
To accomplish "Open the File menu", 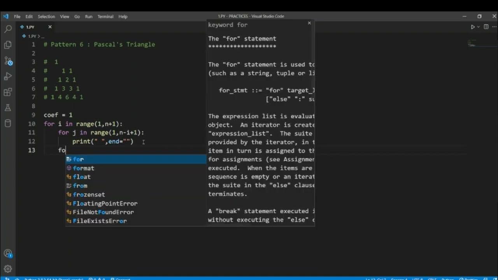I will pyautogui.click(x=17, y=16).
